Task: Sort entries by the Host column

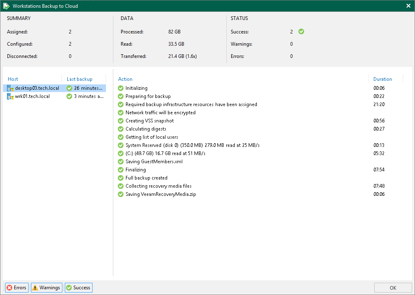Action: 13,79
